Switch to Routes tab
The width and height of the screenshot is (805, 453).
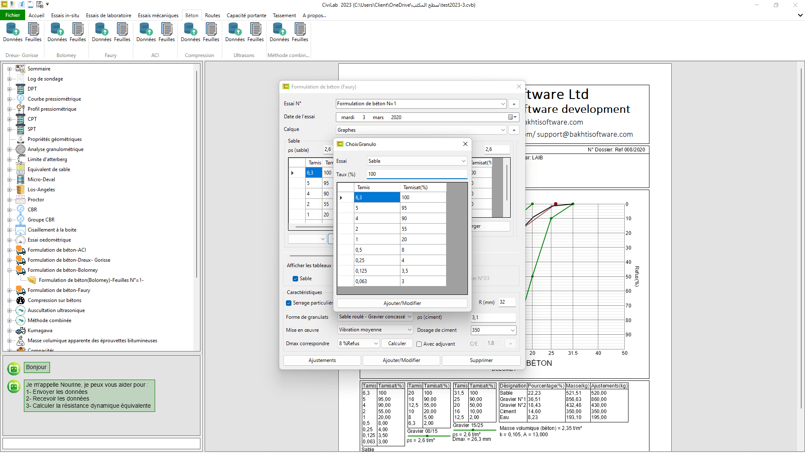[213, 16]
